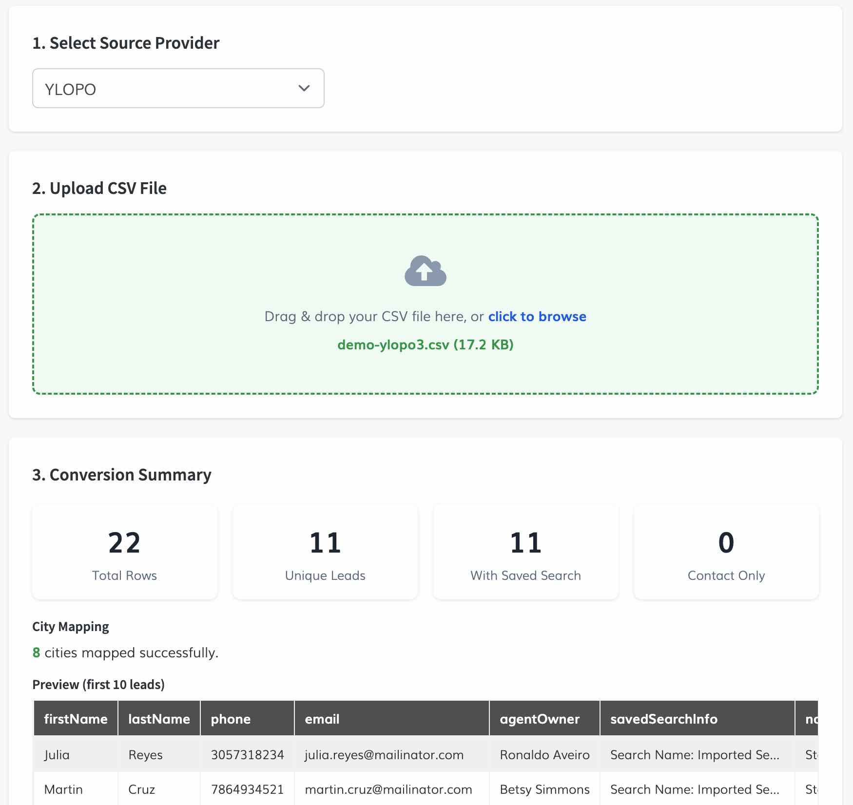Open the YLOPO source provider dropdown

[x=178, y=88]
